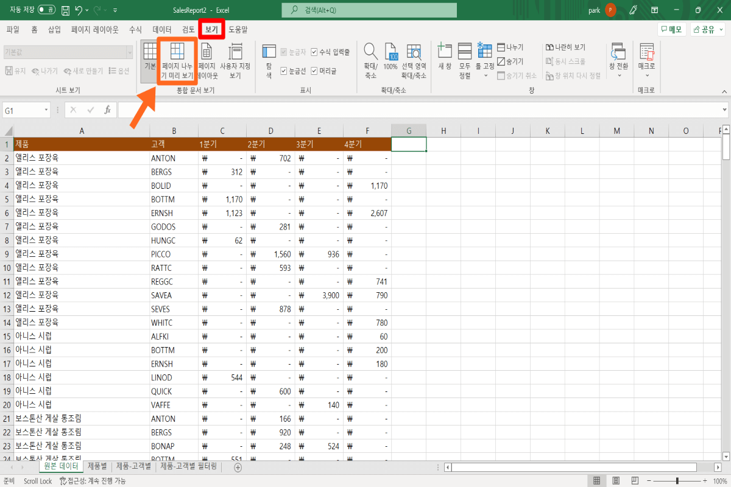Toggle Gridlines (눈금선) checkbox
This screenshot has width=731, height=487.
click(293, 71)
